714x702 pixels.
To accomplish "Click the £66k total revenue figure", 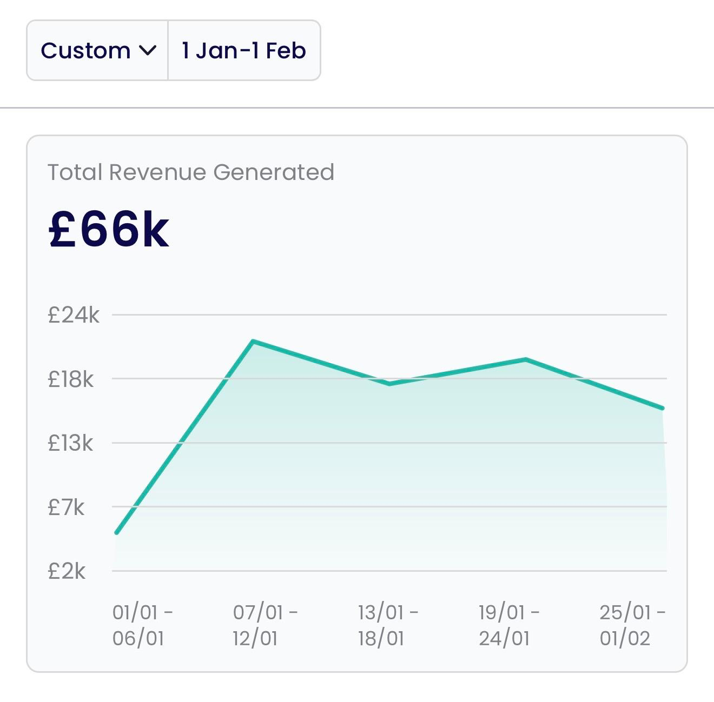I will (x=109, y=229).
